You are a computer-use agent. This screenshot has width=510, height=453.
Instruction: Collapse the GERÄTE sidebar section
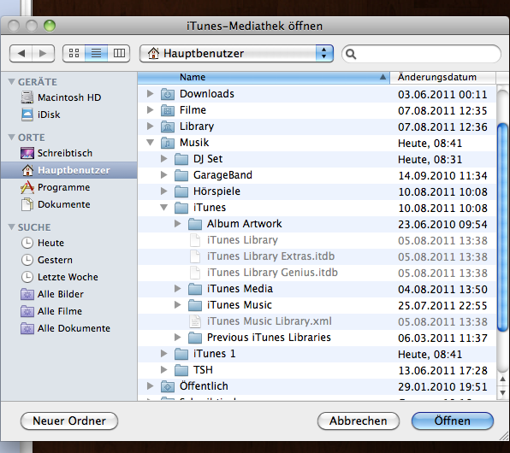[x=11, y=81]
